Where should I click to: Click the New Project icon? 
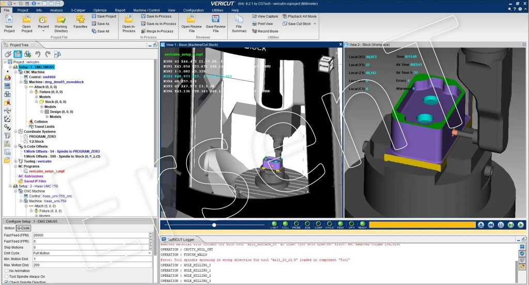pos(9,20)
